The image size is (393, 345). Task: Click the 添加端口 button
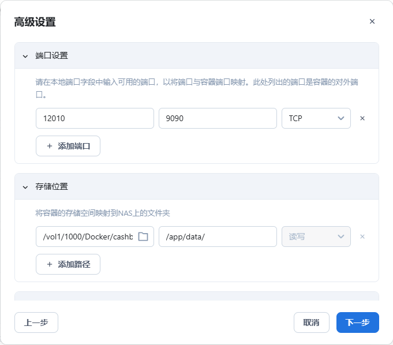click(68, 146)
